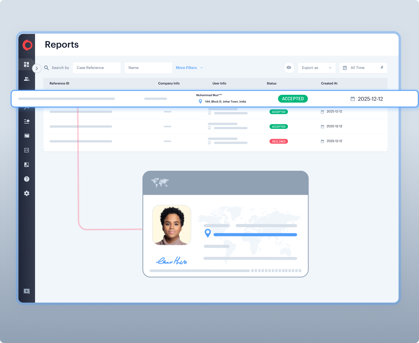Open the help question mark icon
Image resolution: width=419 pixels, height=343 pixels.
27,179
